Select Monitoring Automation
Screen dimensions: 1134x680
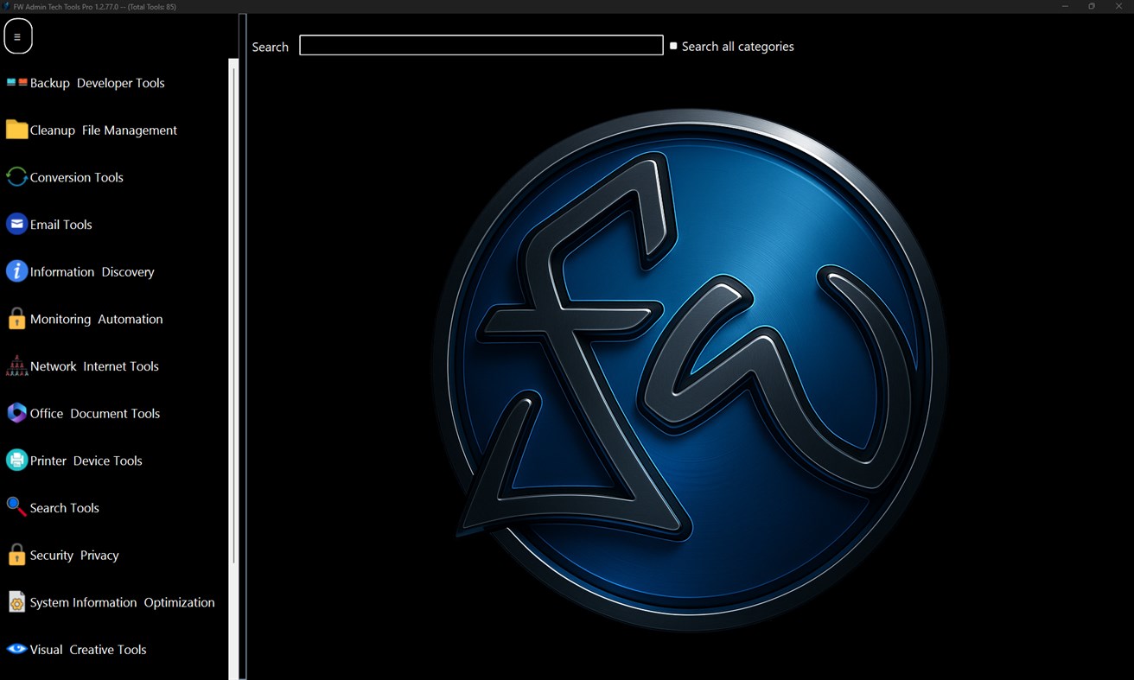pyautogui.click(x=96, y=319)
